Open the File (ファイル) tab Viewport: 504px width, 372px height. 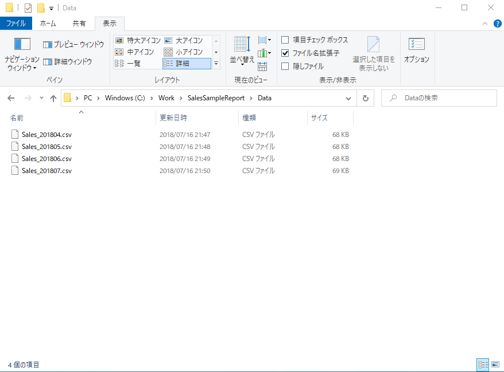(16, 24)
